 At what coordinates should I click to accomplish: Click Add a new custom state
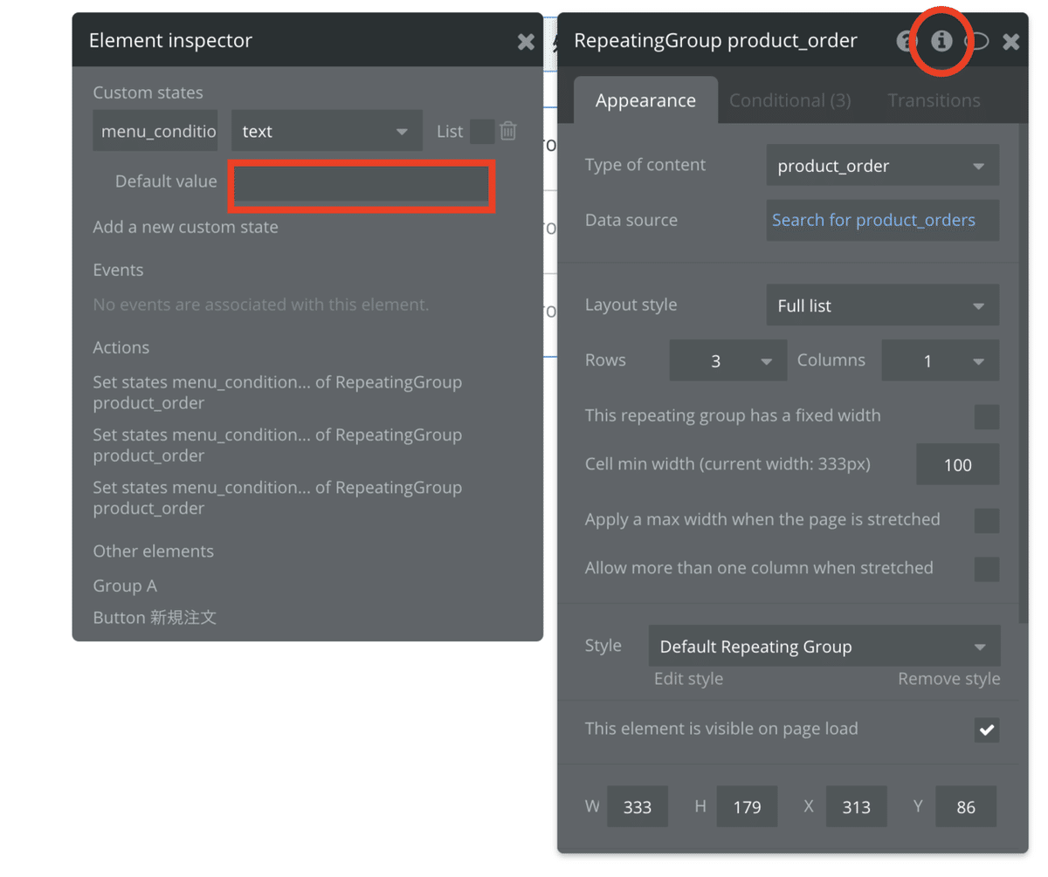tap(185, 228)
